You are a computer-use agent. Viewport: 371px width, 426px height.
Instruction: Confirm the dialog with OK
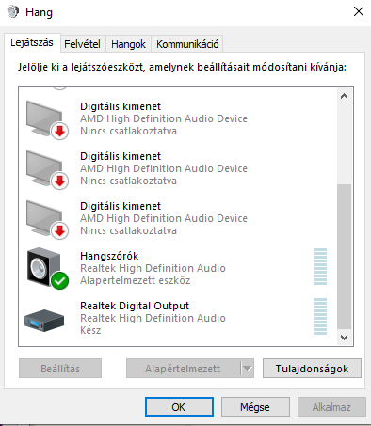click(x=179, y=407)
